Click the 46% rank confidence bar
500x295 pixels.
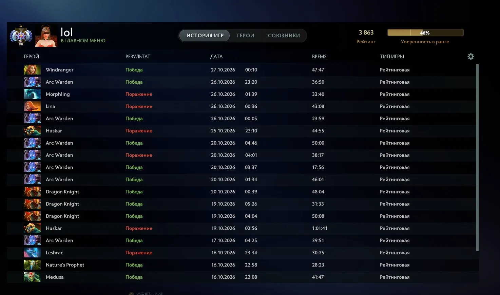point(425,33)
